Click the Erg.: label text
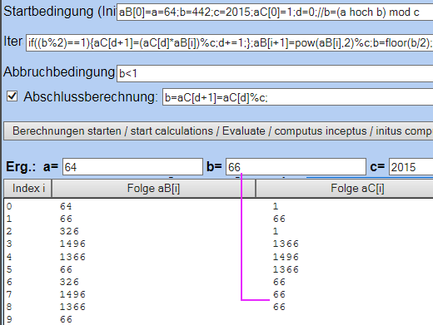 click(x=21, y=167)
